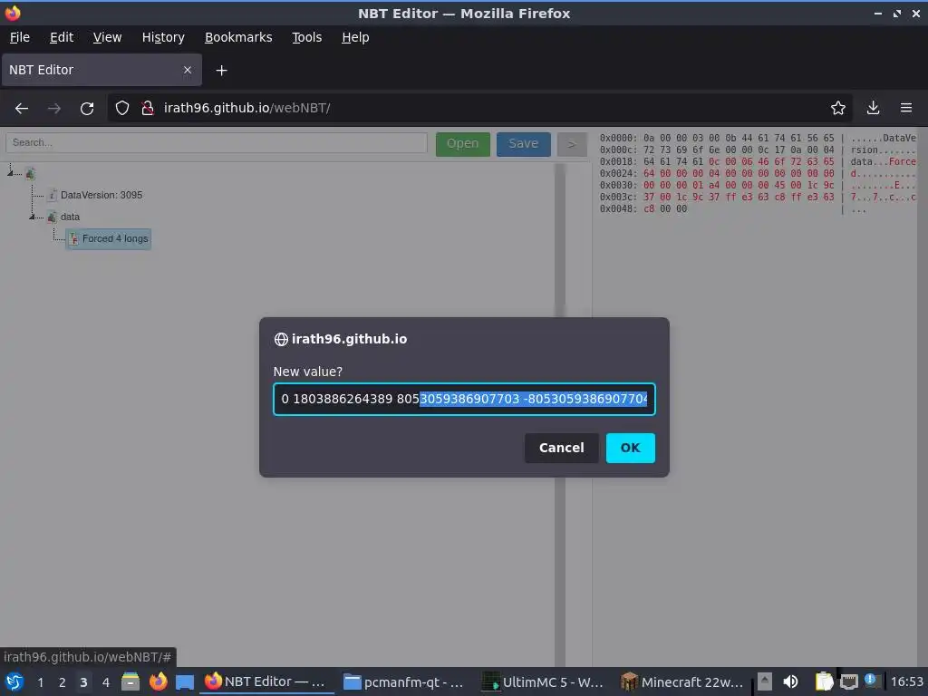Viewport: 928px width, 696px height.
Task: Open the volume control tray icon
Action: pos(790,681)
